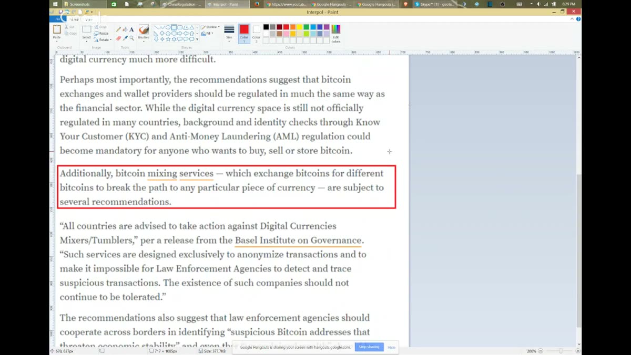Open the Select tool dropdown
Image resolution: width=631 pixels, height=355 pixels.
pyautogui.click(x=87, y=34)
